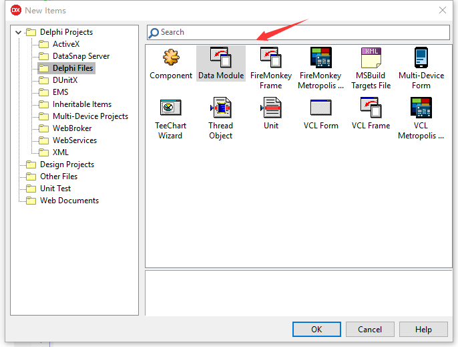Click the DataSnap Server folder icon
458x347 pixels.
coord(44,56)
